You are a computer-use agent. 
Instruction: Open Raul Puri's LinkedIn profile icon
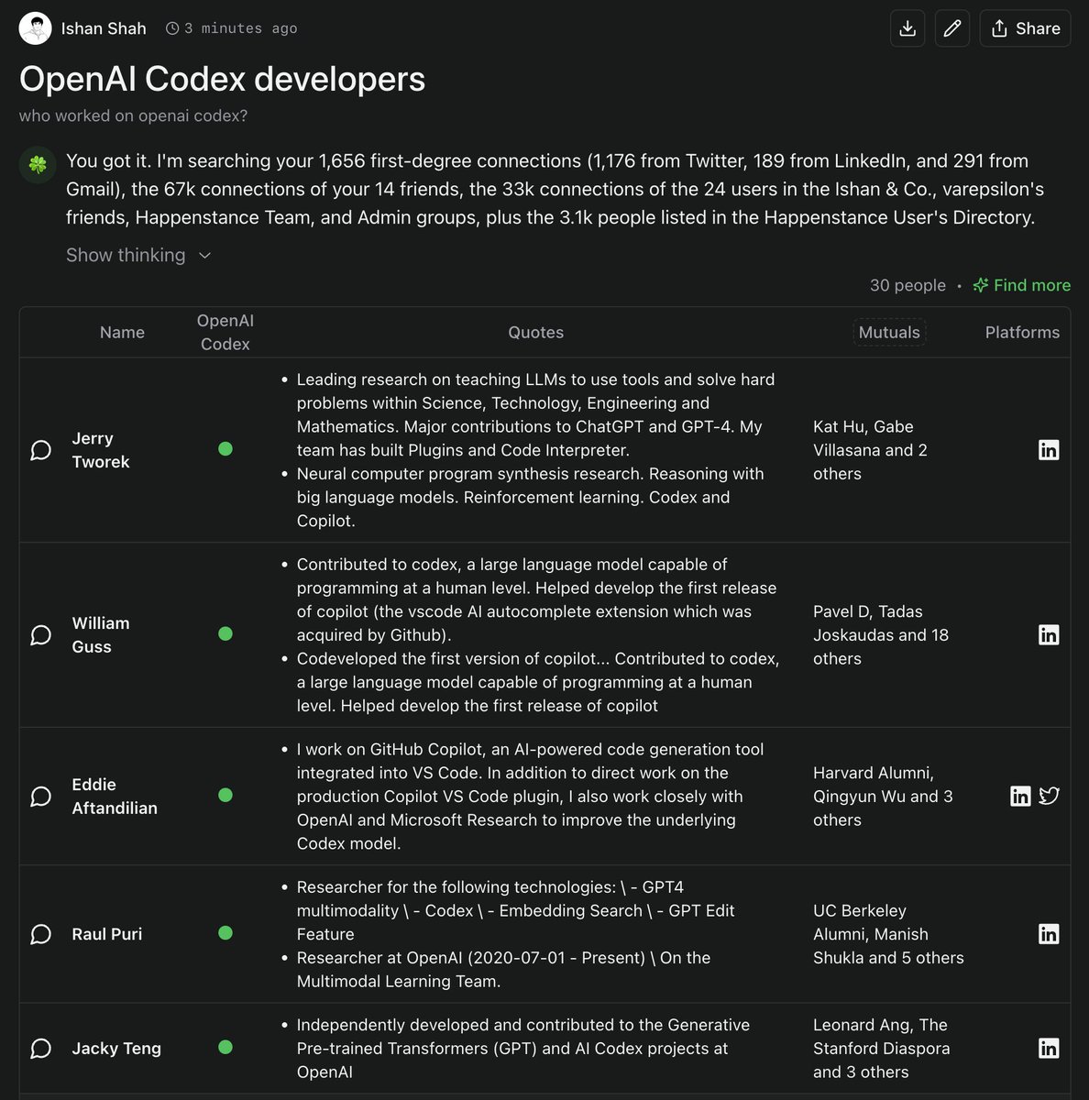point(1049,934)
